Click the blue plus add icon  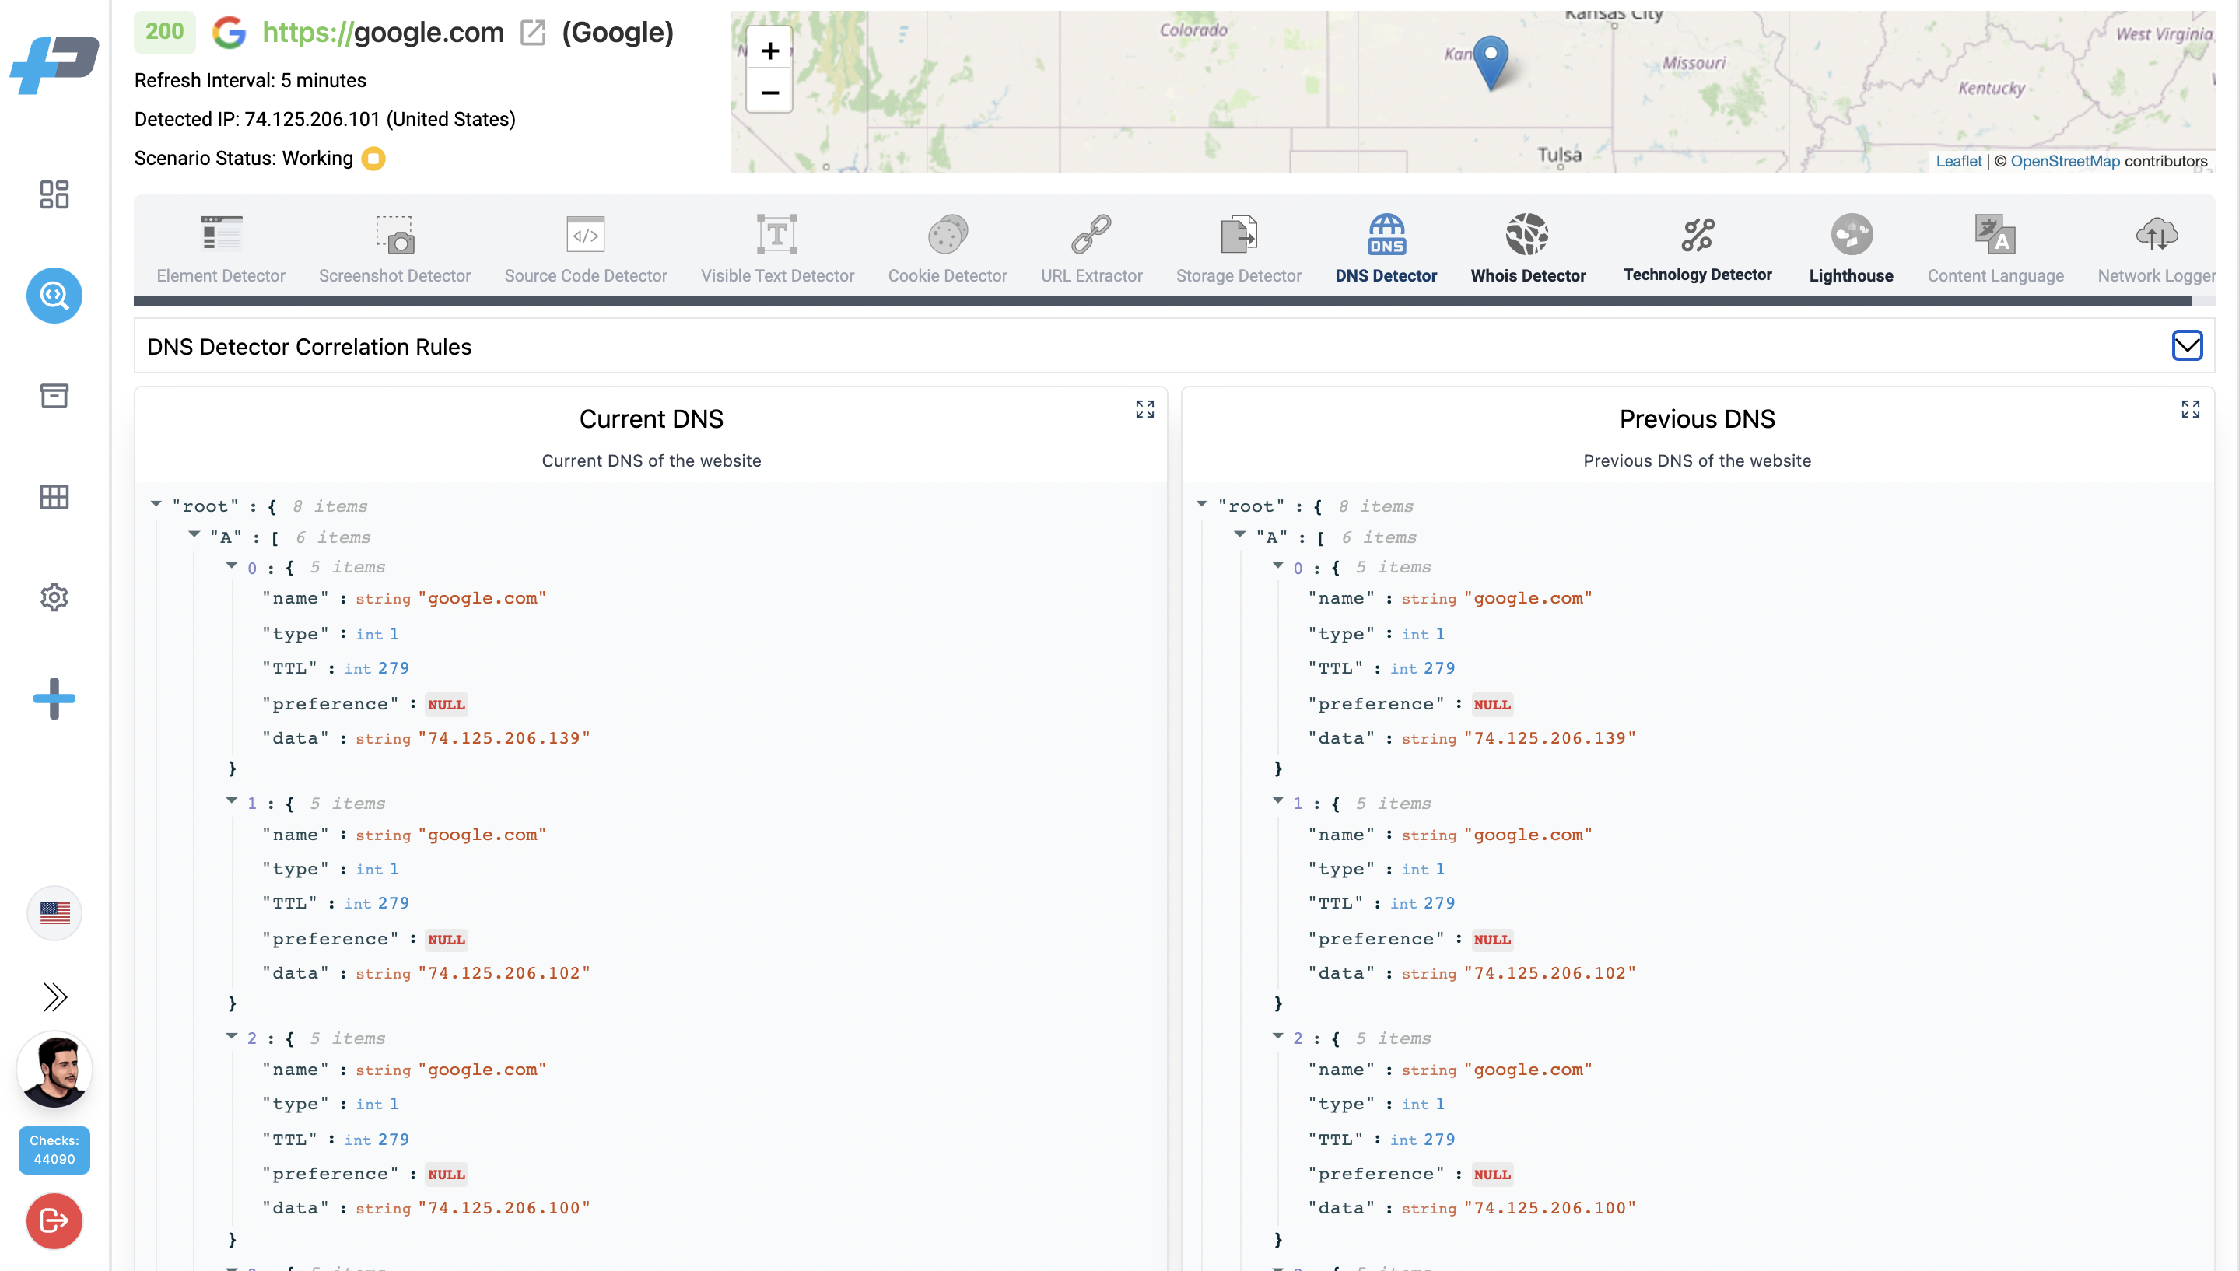[x=54, y=699]
